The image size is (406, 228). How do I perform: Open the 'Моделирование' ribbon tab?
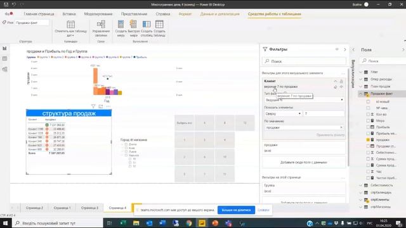tap(98, 14)
